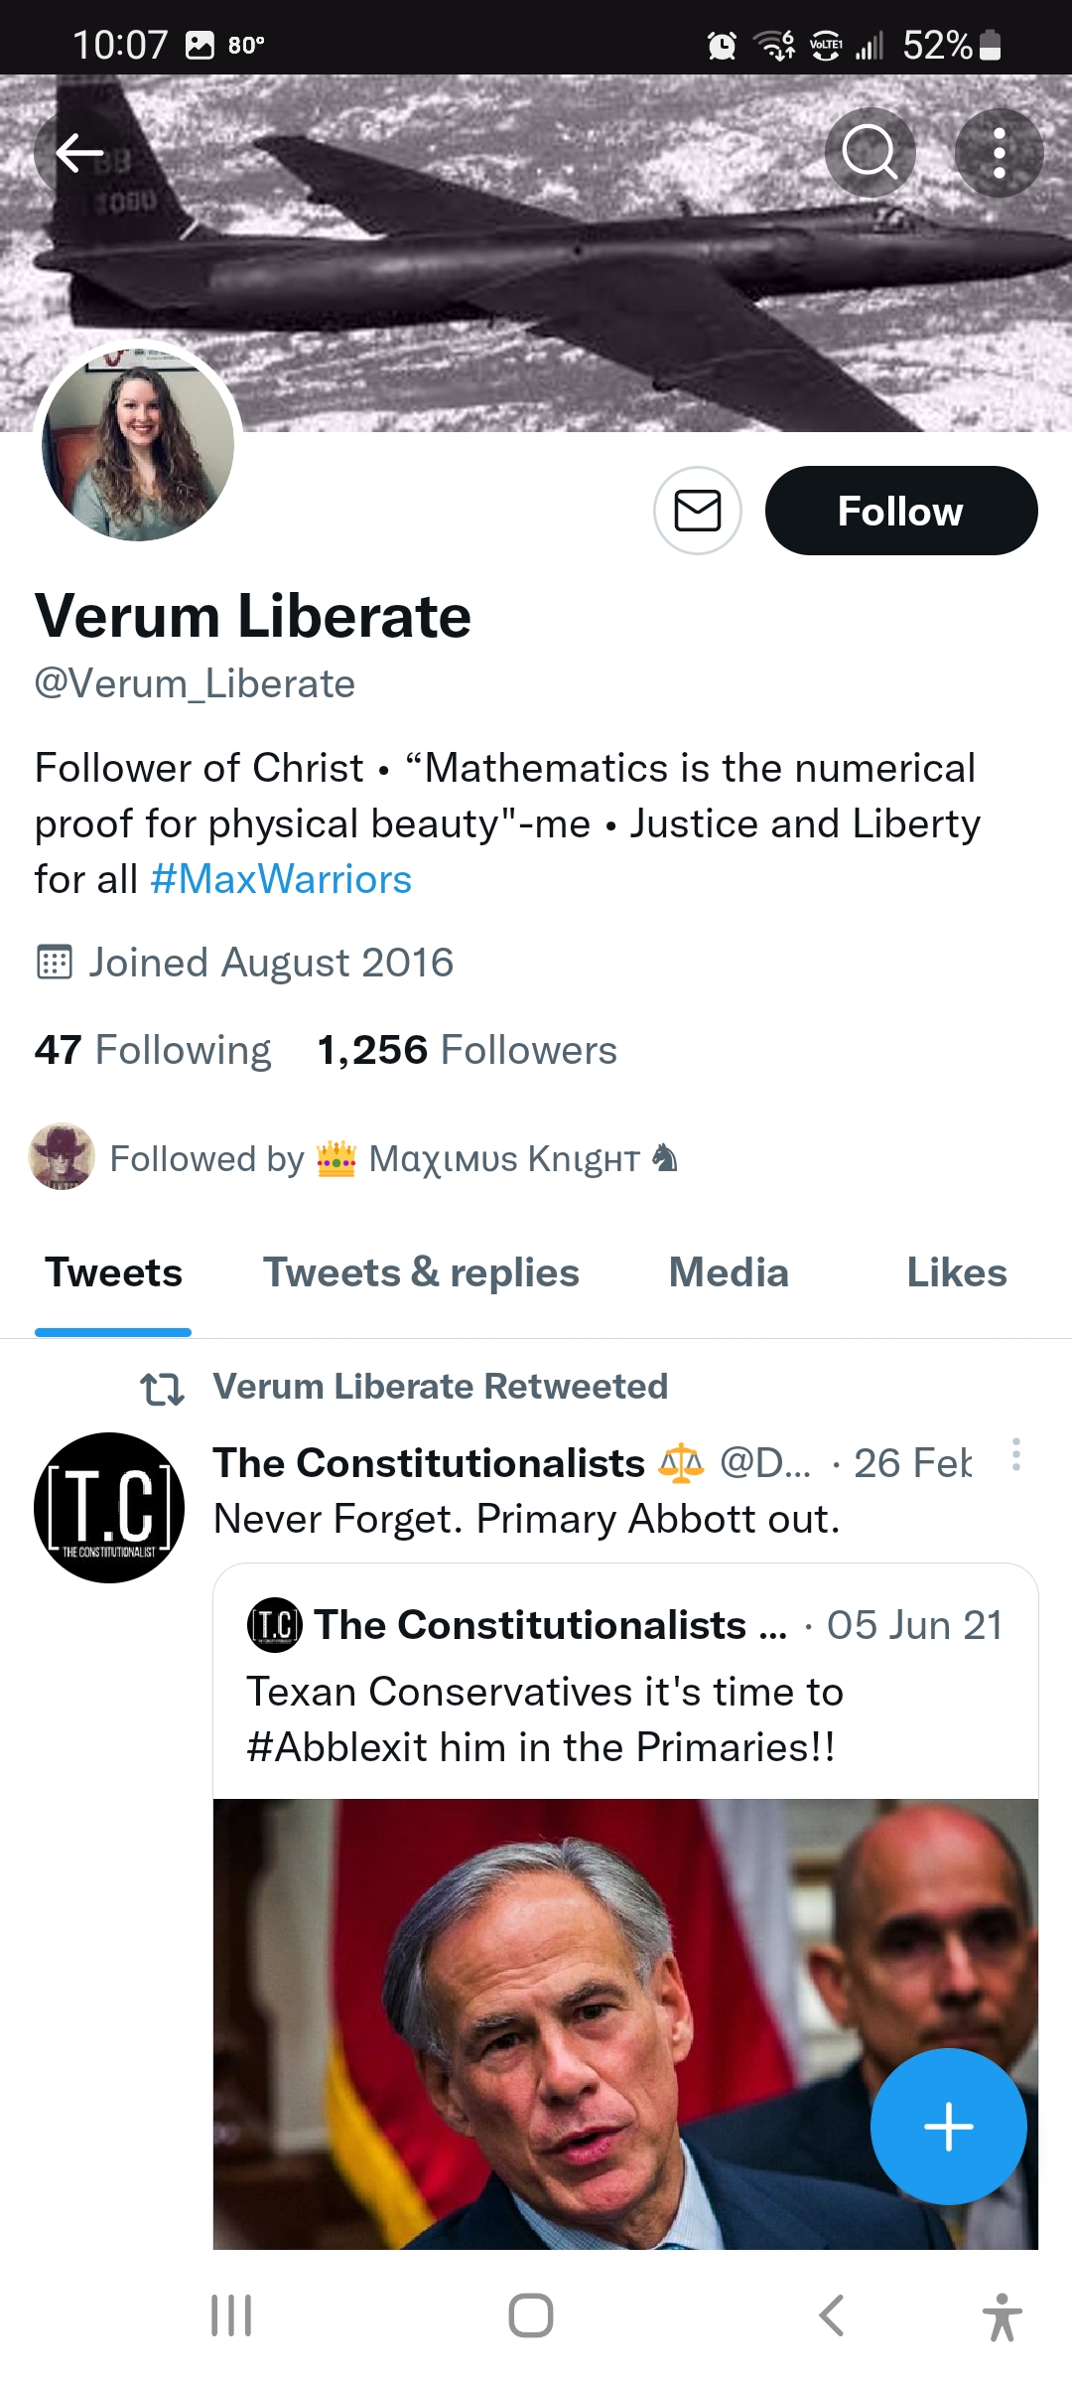The image size is (1072, 2384).
Task: Compose new tweet with plus button
Action: 948,2127
